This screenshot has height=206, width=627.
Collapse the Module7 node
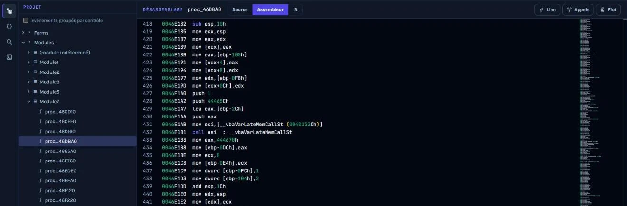coord(28,102)
